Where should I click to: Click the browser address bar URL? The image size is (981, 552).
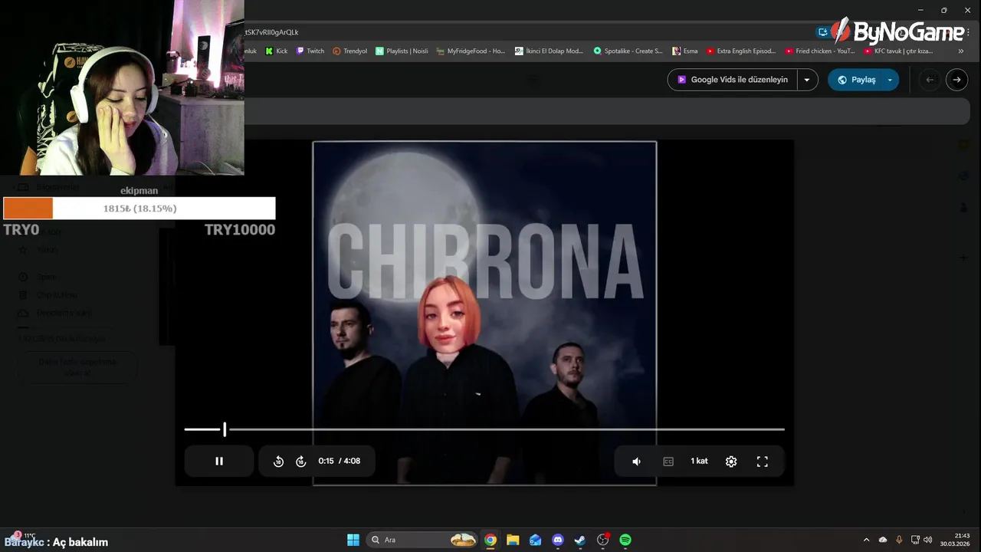coord(272,32)
